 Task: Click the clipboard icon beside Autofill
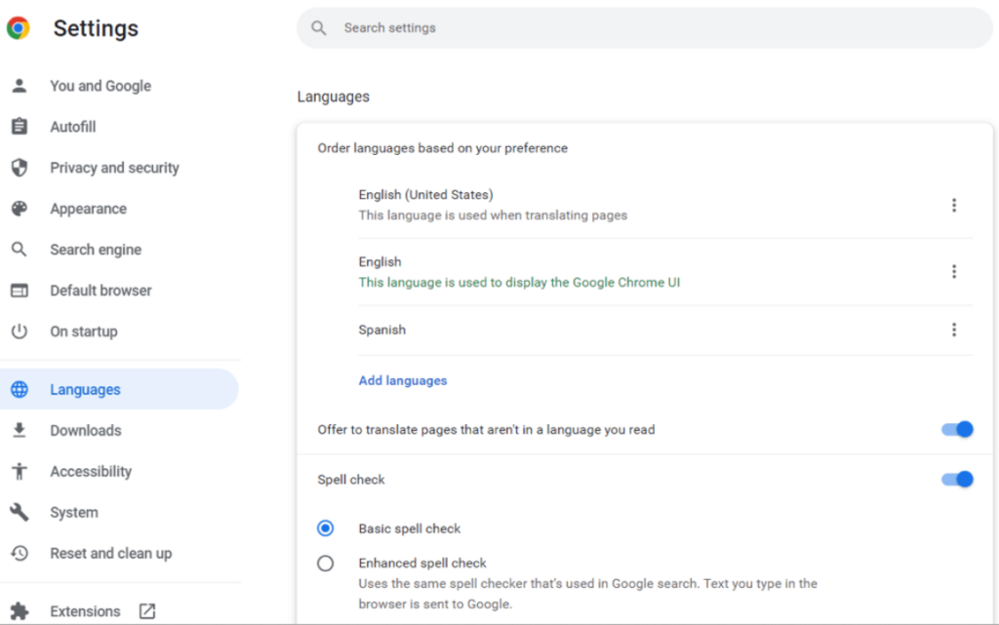pos(20,126)
